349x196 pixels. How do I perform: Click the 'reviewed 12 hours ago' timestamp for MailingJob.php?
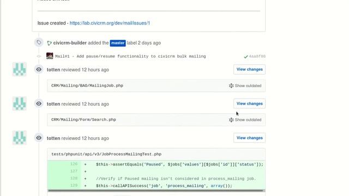point(85,70)
